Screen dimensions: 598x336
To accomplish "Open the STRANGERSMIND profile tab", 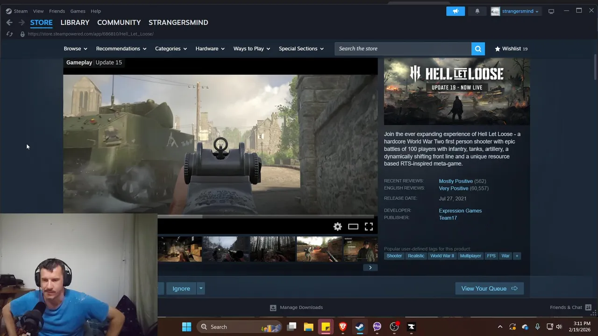I will point(178,22).
